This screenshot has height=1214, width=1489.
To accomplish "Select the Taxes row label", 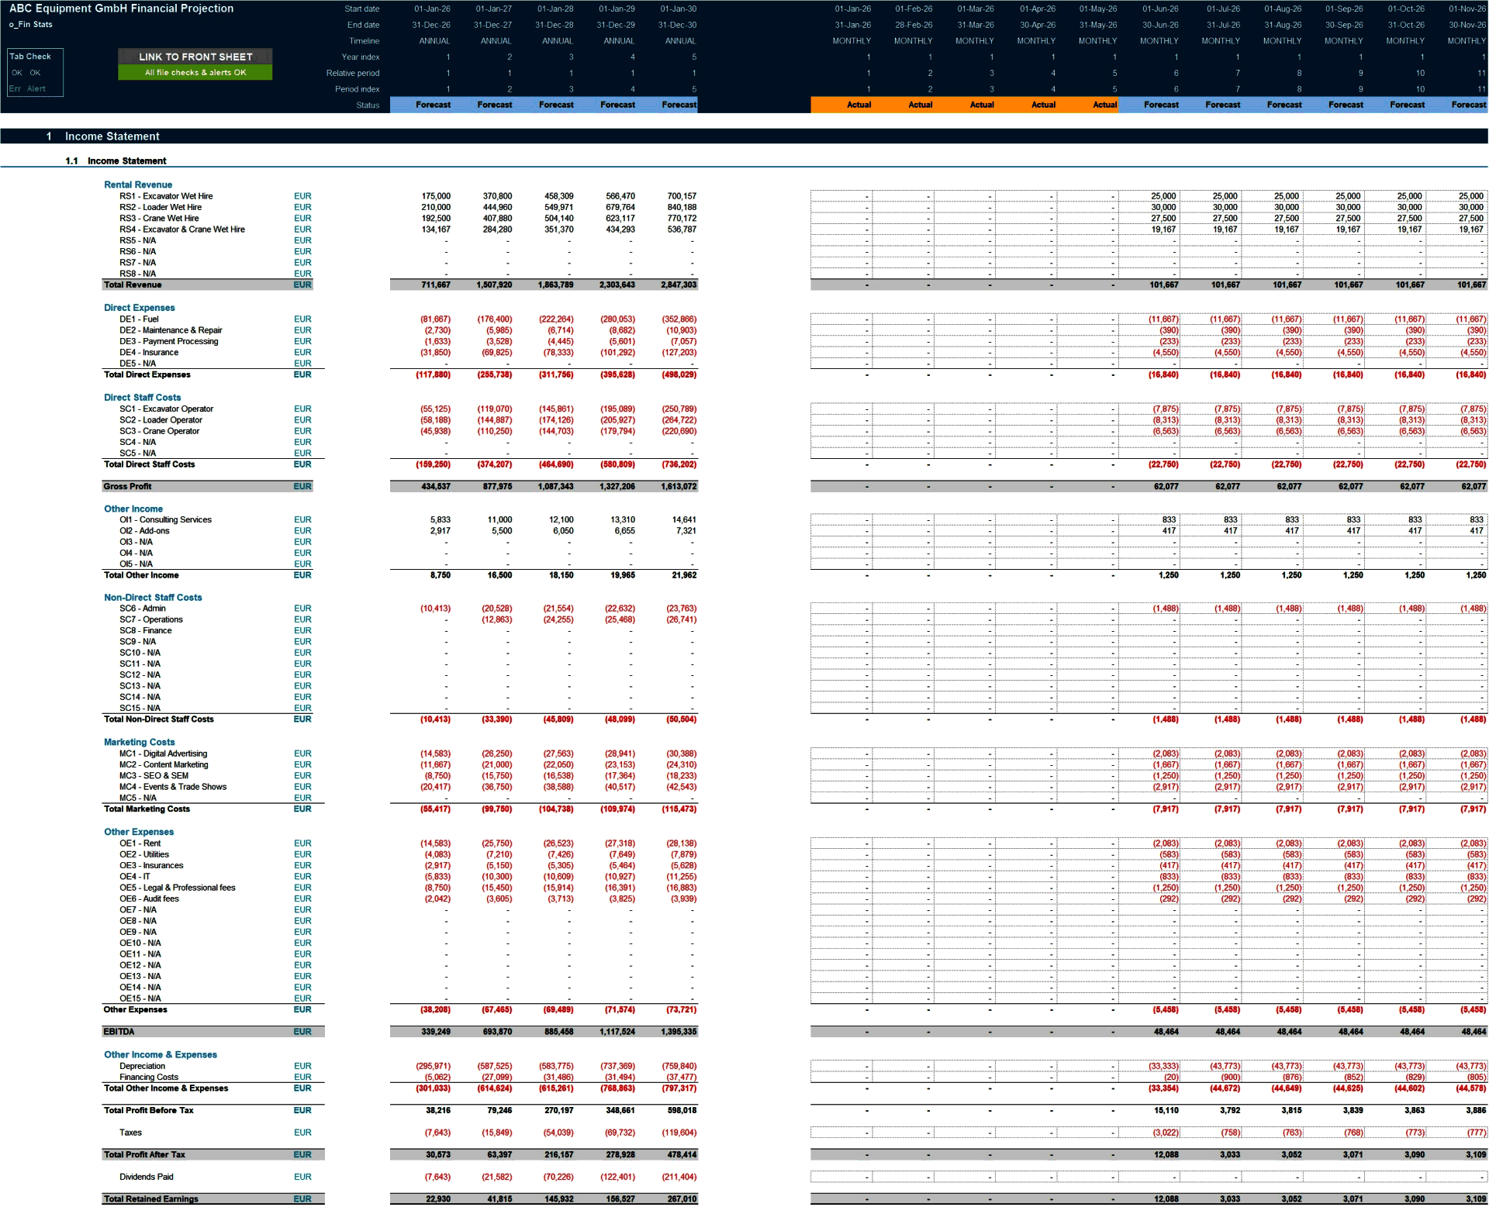I will (x=131, y=1132).
